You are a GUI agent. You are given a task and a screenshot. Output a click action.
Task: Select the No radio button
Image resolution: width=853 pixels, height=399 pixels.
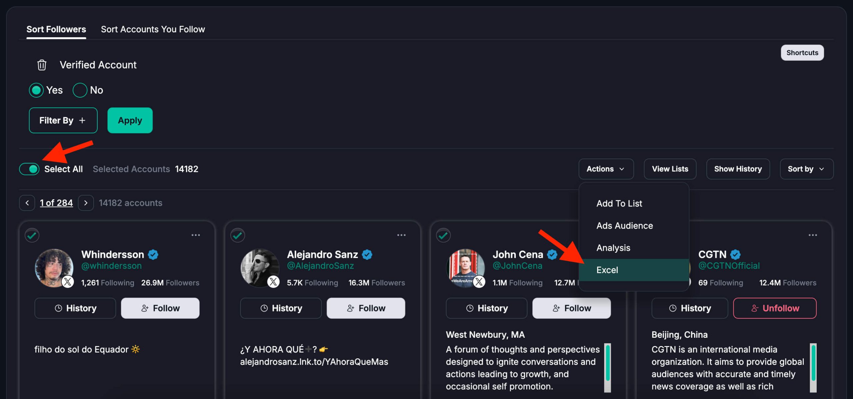80,90
